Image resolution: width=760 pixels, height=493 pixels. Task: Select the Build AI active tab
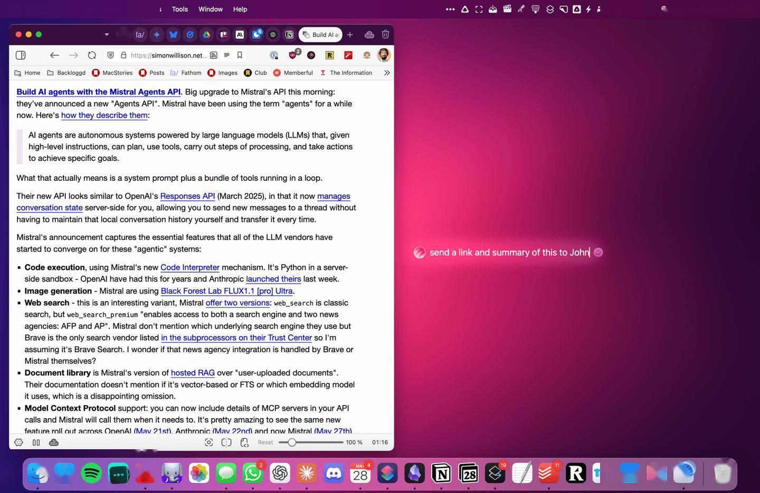tap(321, 35)
